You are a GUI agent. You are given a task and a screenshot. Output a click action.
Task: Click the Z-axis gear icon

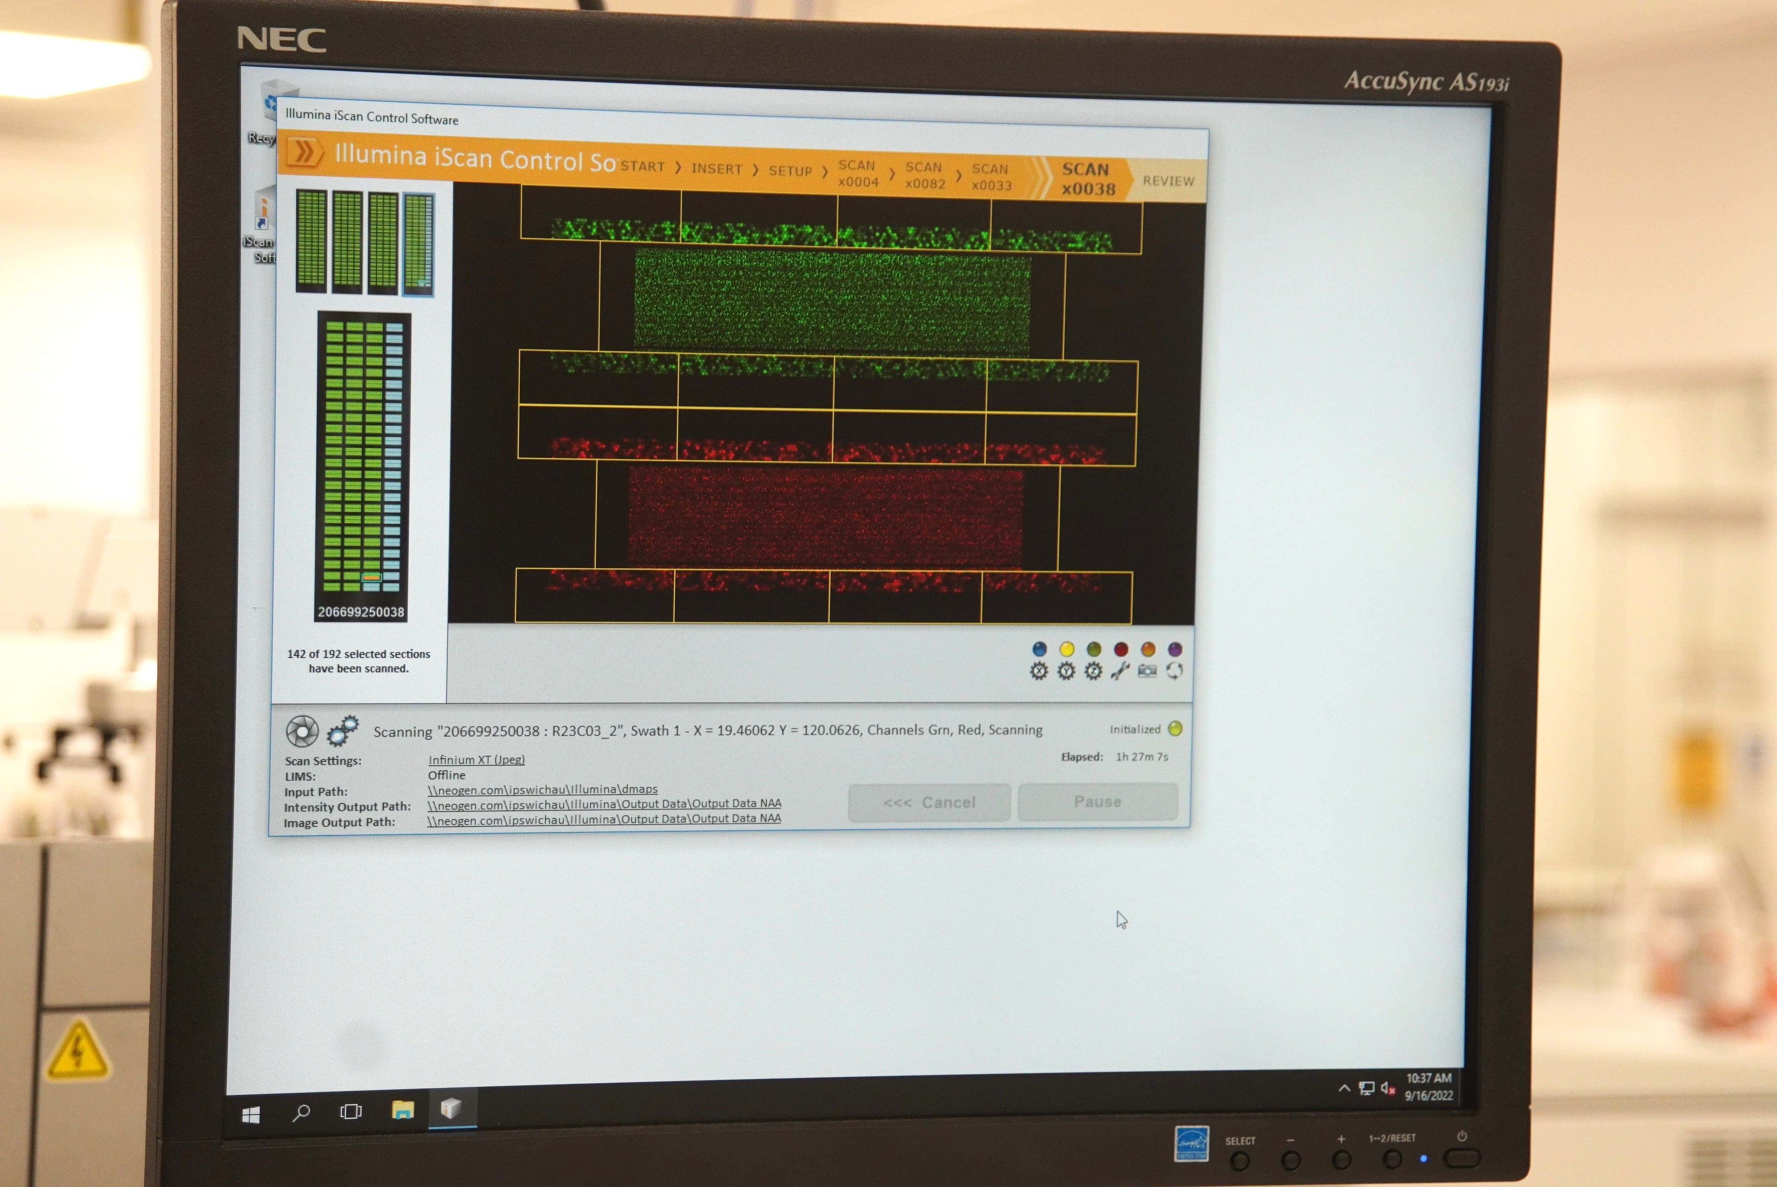tap(1093, 671)
